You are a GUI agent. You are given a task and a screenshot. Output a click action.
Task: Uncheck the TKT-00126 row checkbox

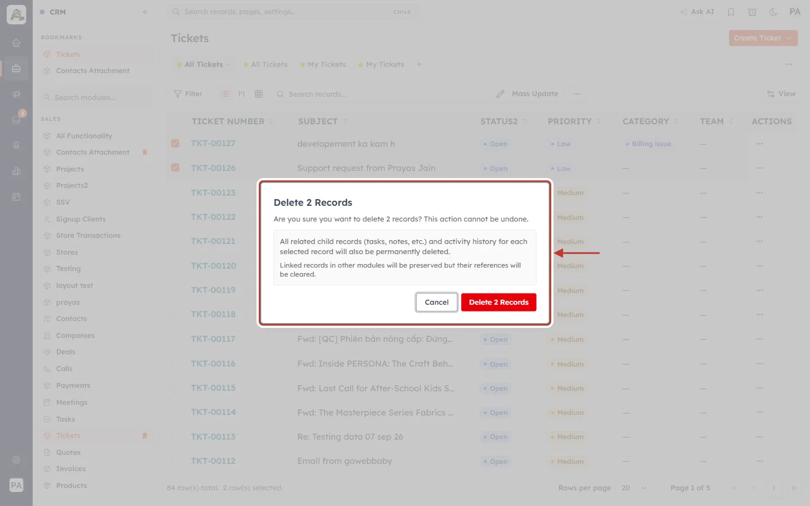pos(175,168)
